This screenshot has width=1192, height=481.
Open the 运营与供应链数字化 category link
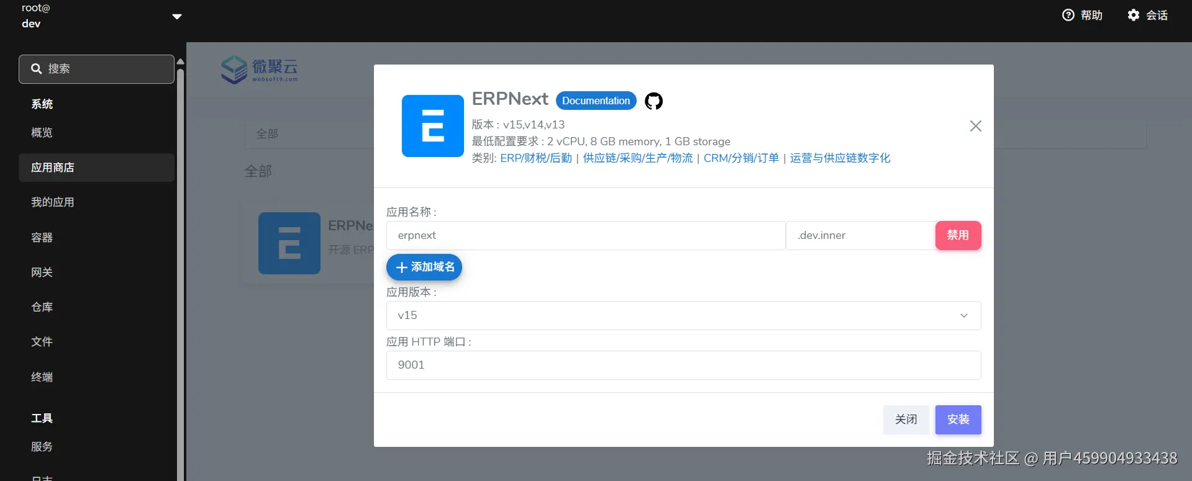[x=840, y=158]
